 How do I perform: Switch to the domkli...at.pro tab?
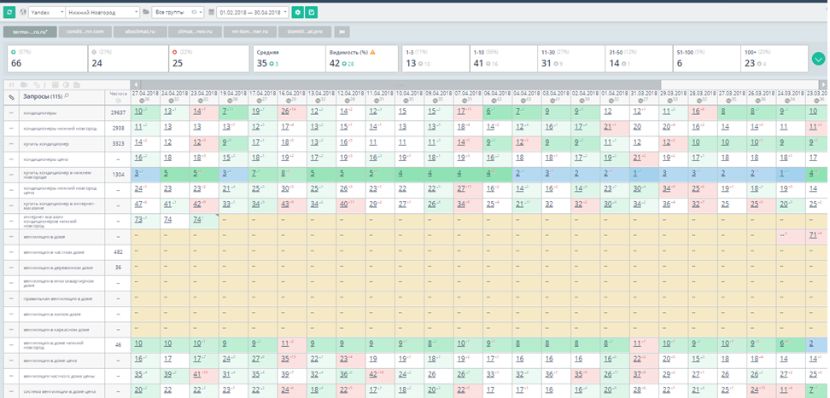305,32
